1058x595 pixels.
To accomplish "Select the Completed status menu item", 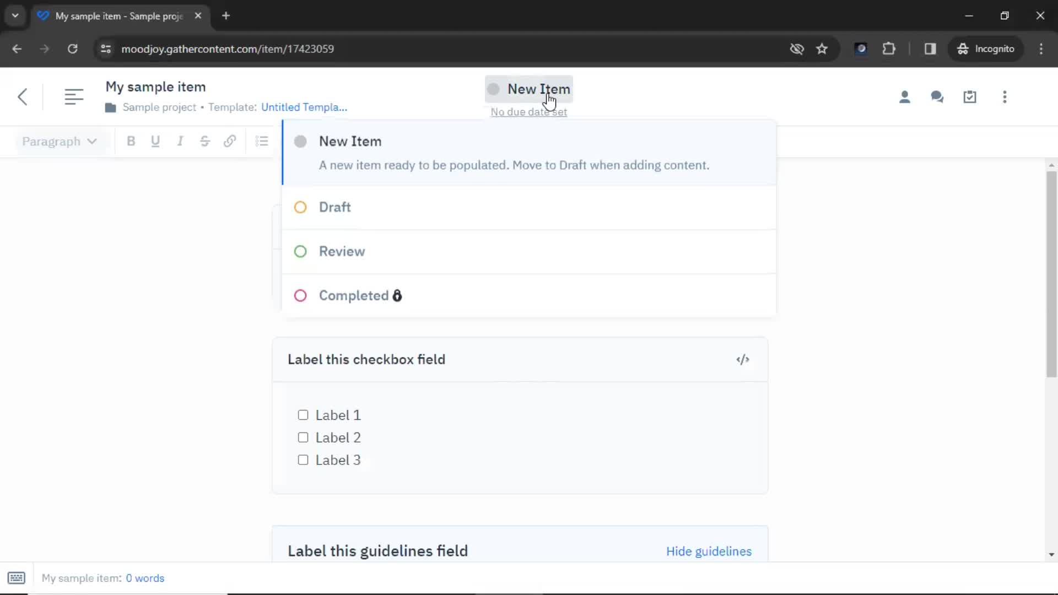I will point(354,295).
